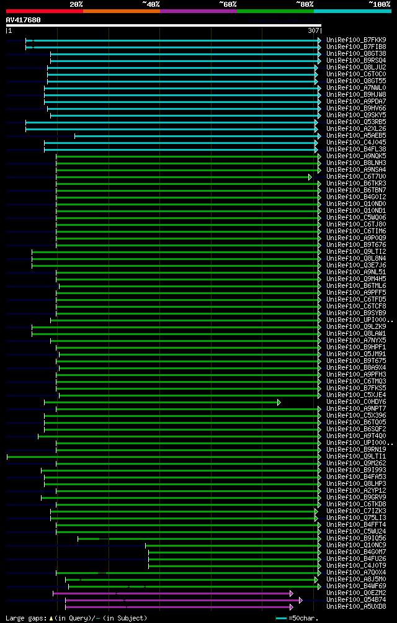Image resolution: width=397 pixels, height=623 pixels.
Task: Select hit label UniRef100_A9T4Q0
Action: click(356, 436)
